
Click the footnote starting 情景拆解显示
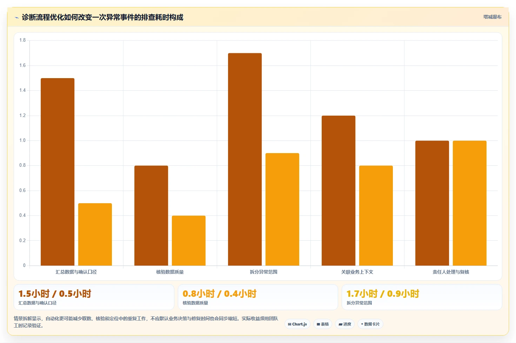pos(146,322)
